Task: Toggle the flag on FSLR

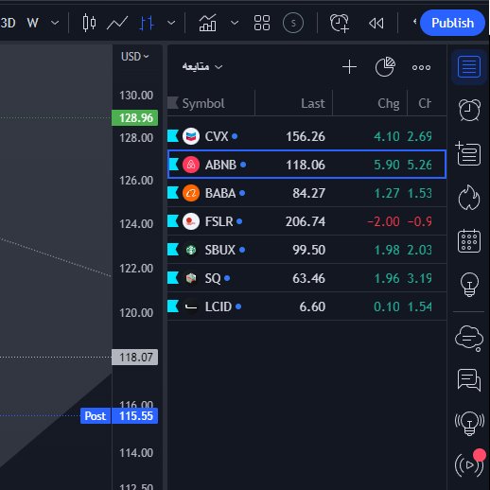Action: coord(173,221)
